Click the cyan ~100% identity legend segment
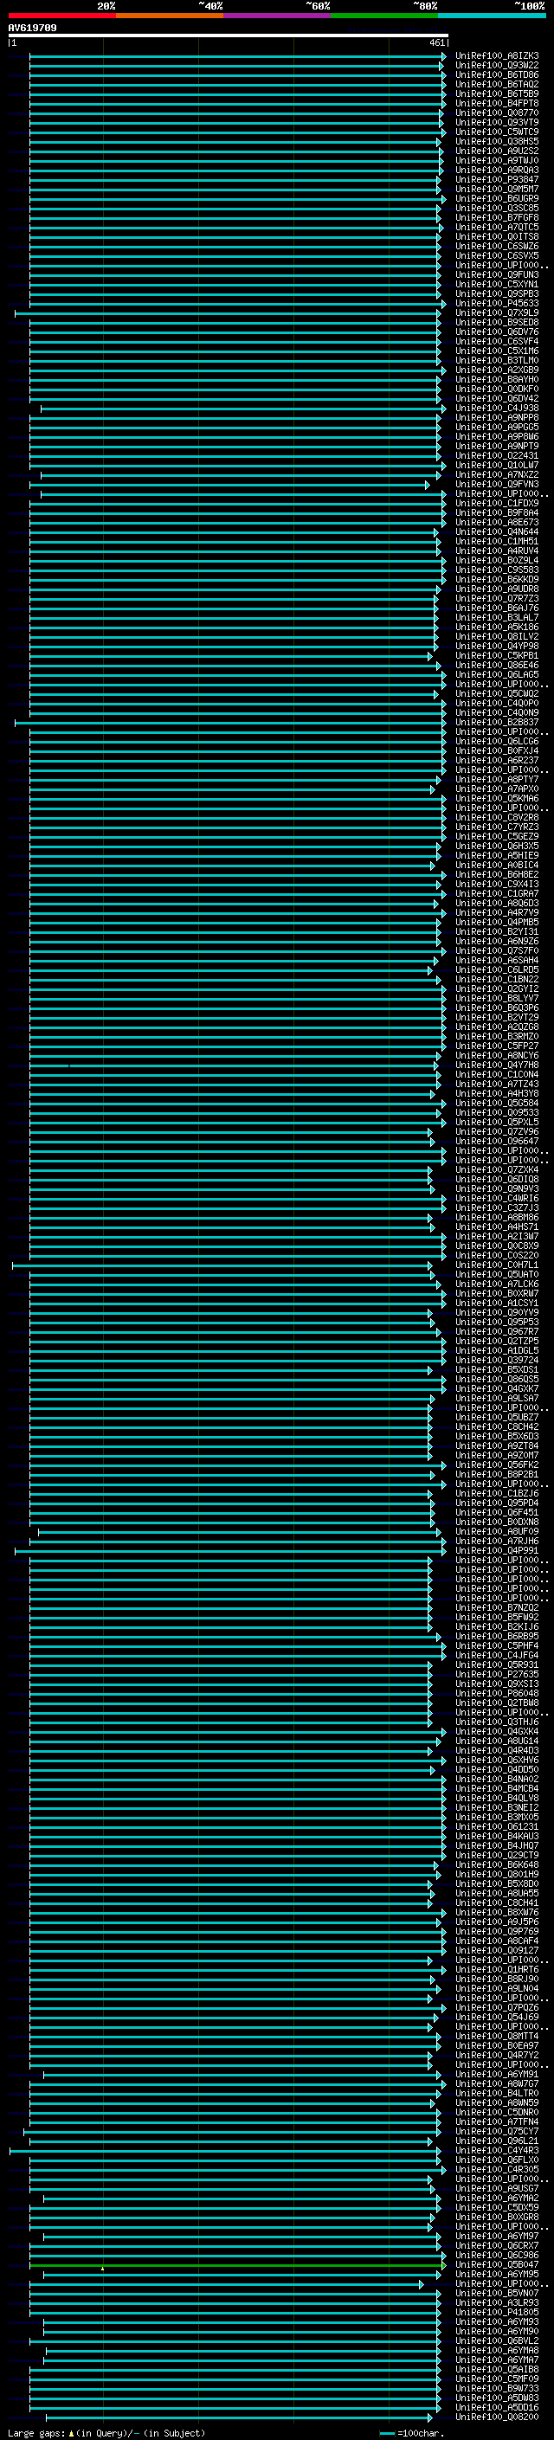Viewport: 554px width, 2440px height. click(x=493, y=16)
